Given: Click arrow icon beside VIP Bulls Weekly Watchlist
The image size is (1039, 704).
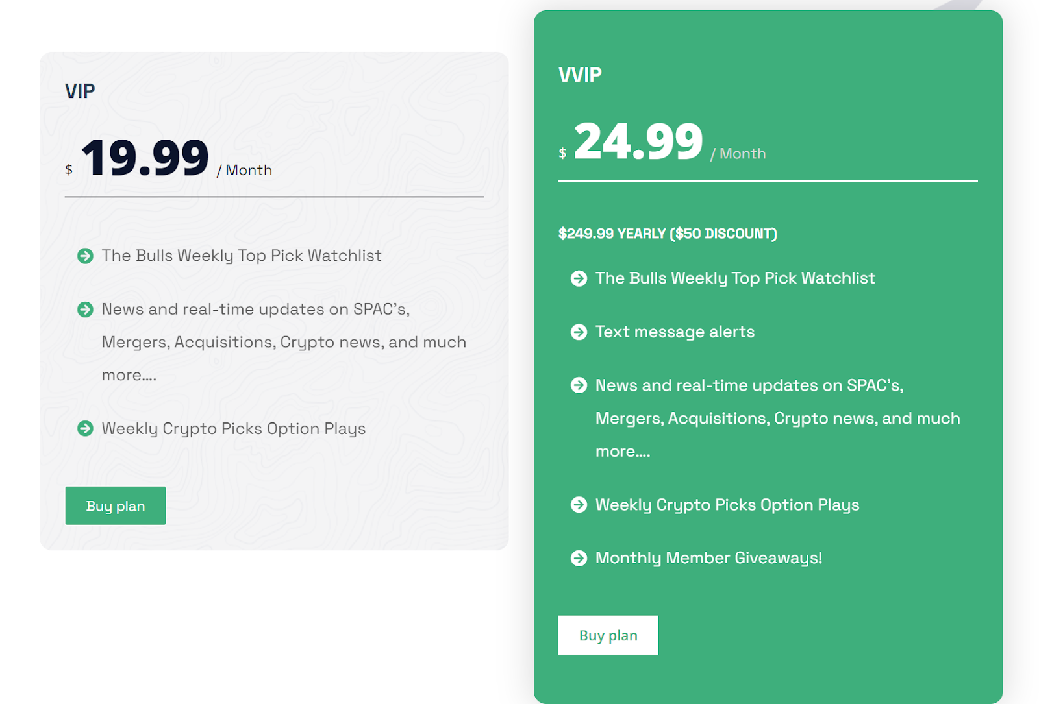Looking at the screenshot, I should click(85, 256).
